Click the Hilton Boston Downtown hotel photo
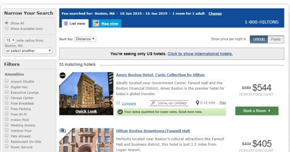 pyautogui.click(x=86, y=140)
